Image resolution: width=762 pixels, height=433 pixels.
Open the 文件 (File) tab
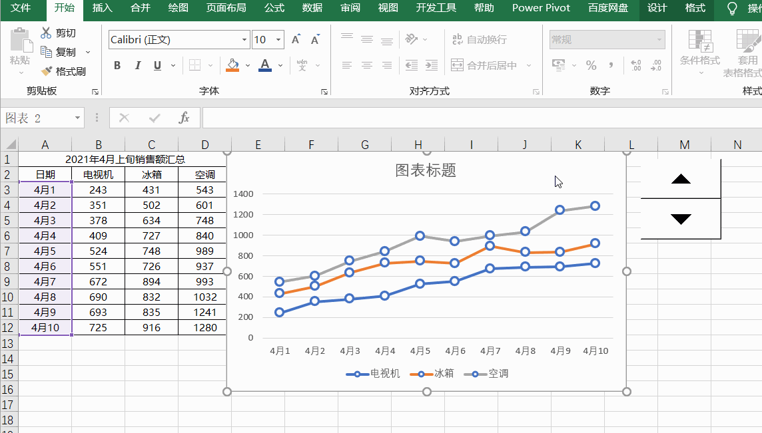click(21, 8)
